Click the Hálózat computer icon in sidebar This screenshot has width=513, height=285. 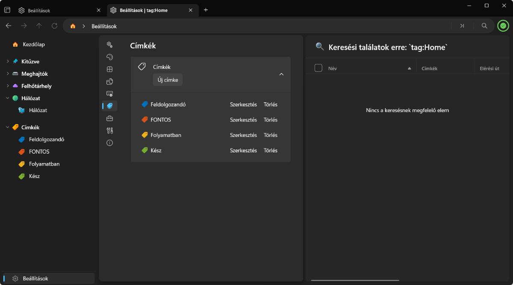click(x=21, y=110)
